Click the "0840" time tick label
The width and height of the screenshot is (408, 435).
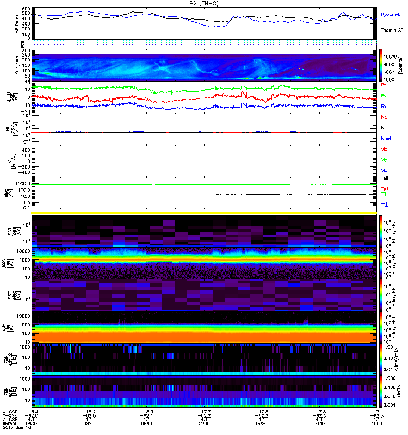[x=146, y=424]
